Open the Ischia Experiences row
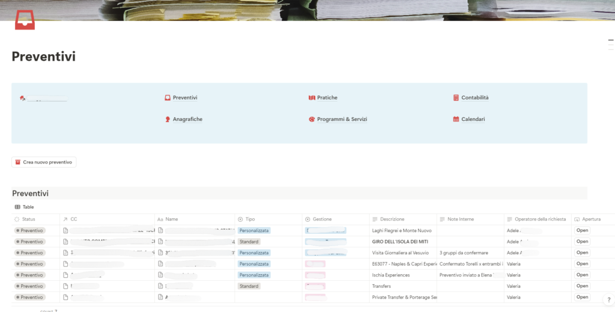Image resolution: width=615 pixels, height=312 pixels. (x=582, y=275)
